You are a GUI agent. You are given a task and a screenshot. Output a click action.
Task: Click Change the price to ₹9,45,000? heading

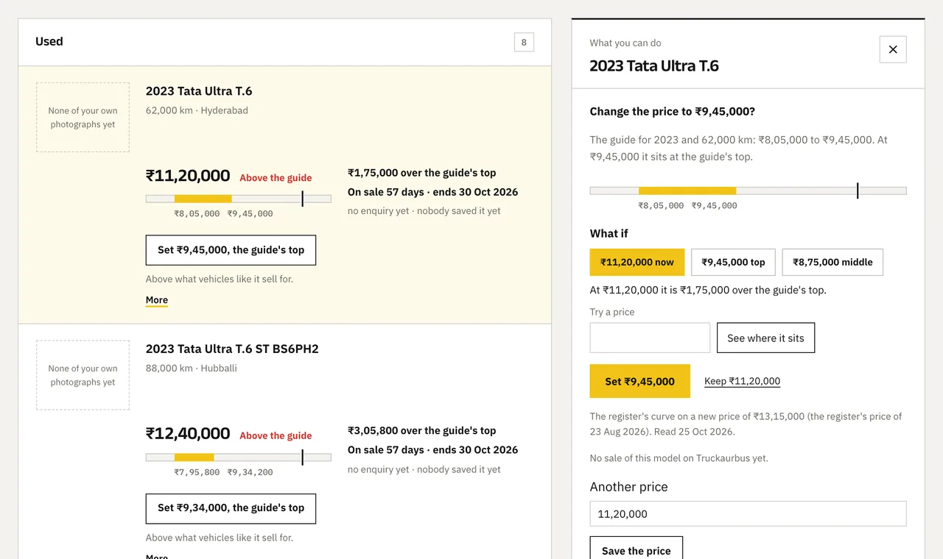click(x=673, y=112)
